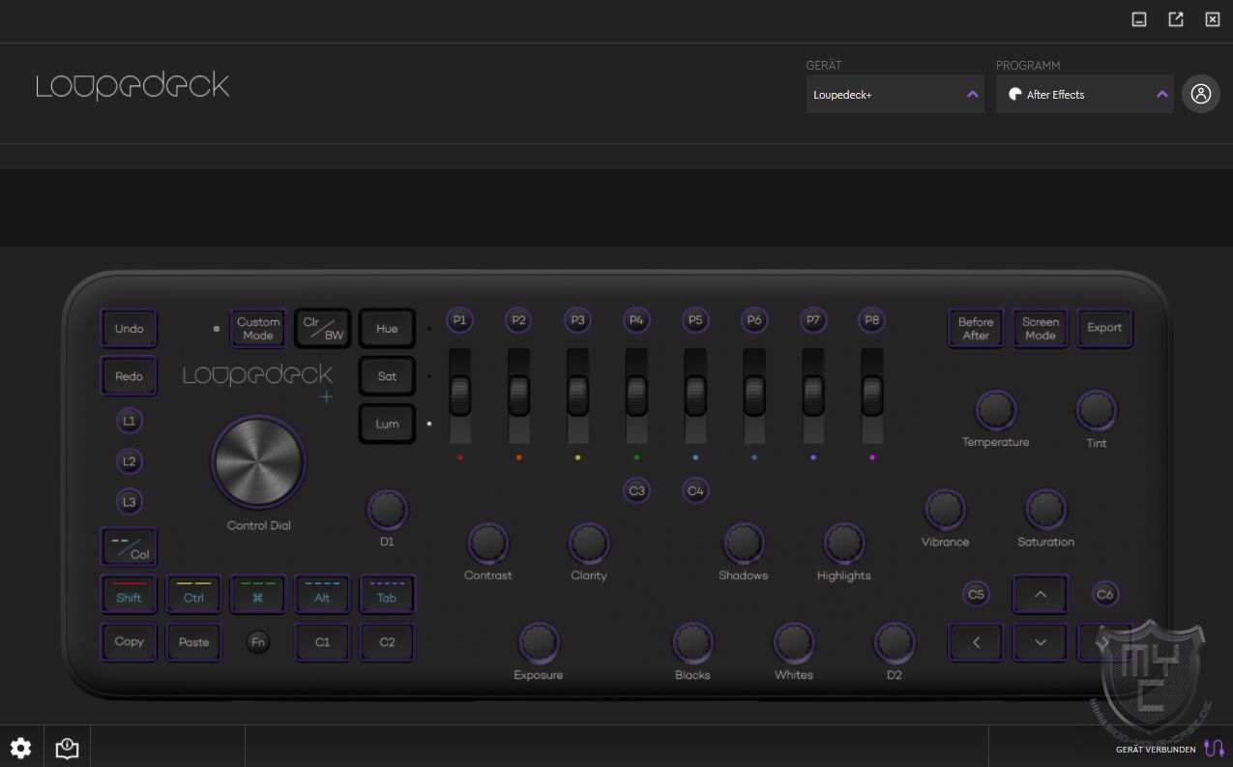Click the left arrow key

point(976,642)
